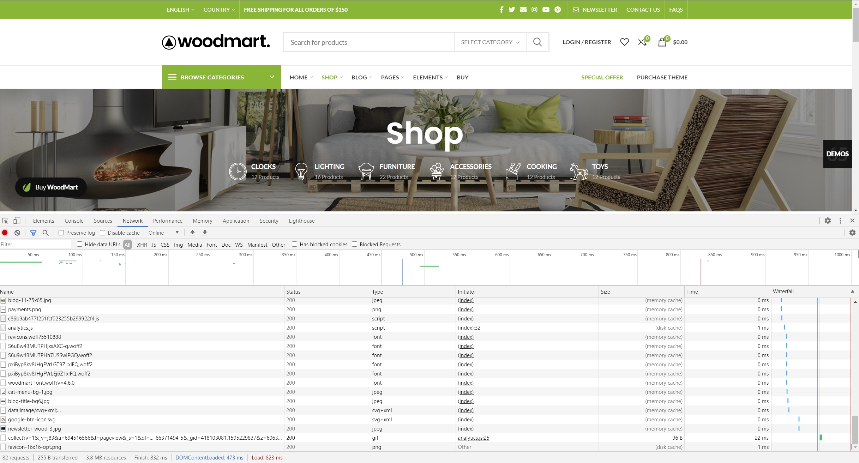The image size is (859, 463).
Task: Open the DevTools settings gear
Action: tap(828, 221)
